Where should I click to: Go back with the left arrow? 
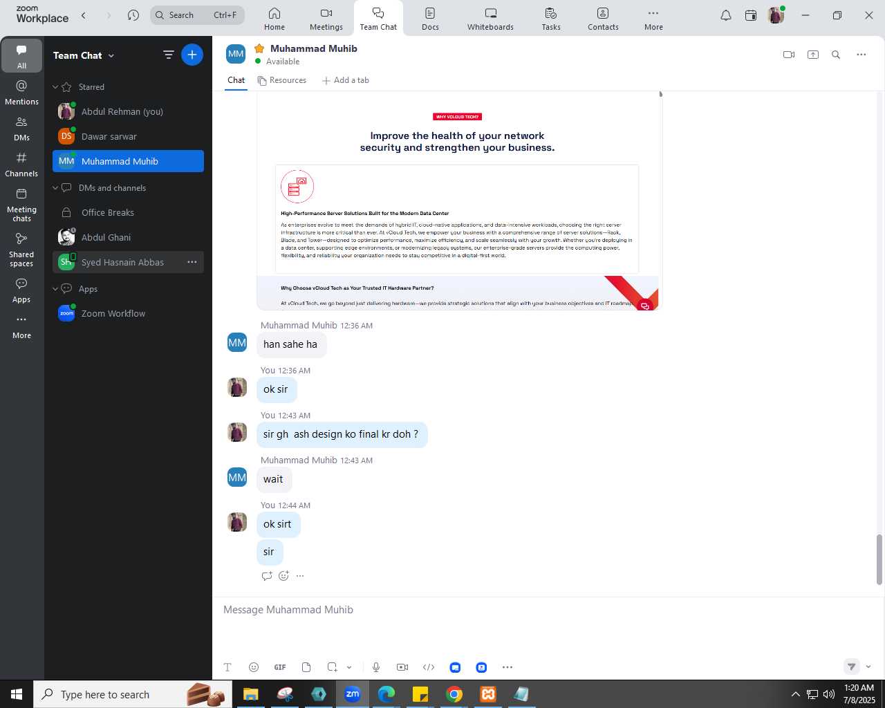[x=84, y=15]
